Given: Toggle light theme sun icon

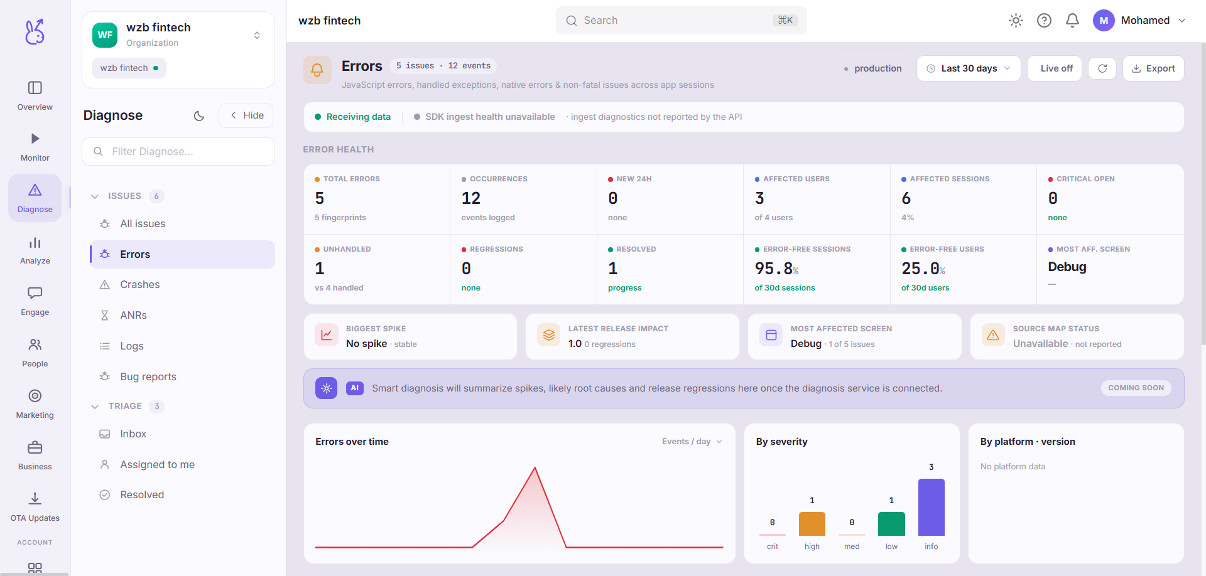Looking at the screenshot, I should (x=1016, y=21).
